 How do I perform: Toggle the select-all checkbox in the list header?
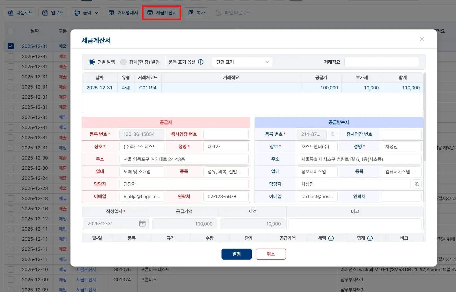pyautogui.click(x=10, y=31)
